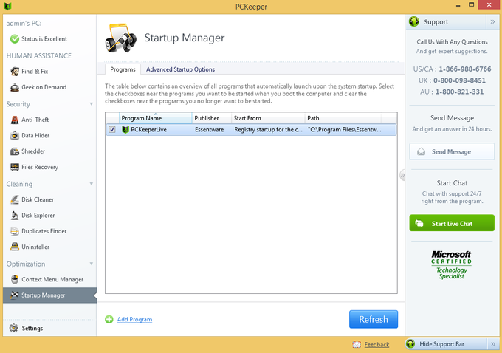Click the AU phone number 1-800-821-331
The height and width of the screenshot is (353, 502).
(x=459, y=92)
